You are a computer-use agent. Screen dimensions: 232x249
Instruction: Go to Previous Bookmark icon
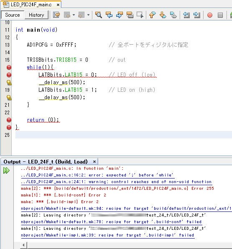pos(153,15)
